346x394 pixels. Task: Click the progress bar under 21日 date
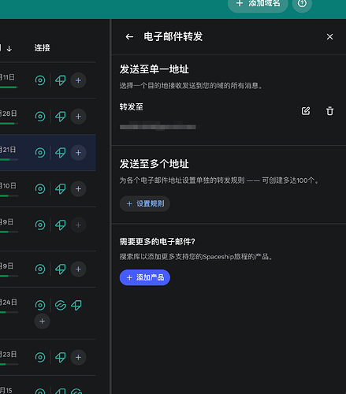coord(9,159)
